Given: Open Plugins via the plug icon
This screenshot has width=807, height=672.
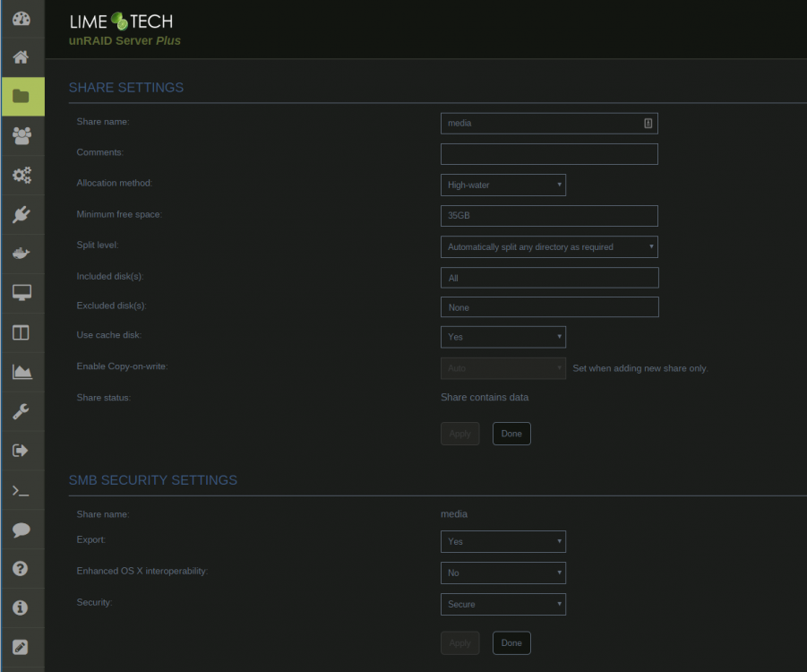Looking at the screenshot, I should pos(21,214).
